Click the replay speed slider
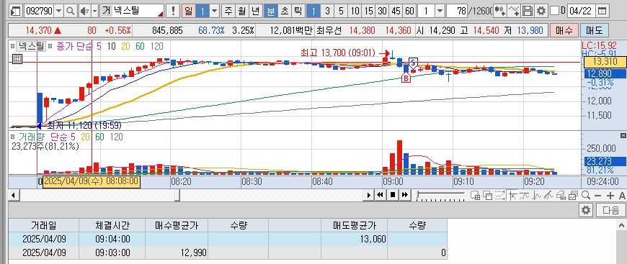The image size is (627, 264). tap(440, 195)
